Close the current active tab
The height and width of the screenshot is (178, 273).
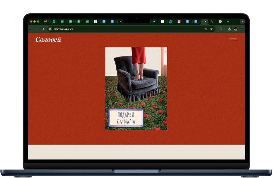point(205,21)
